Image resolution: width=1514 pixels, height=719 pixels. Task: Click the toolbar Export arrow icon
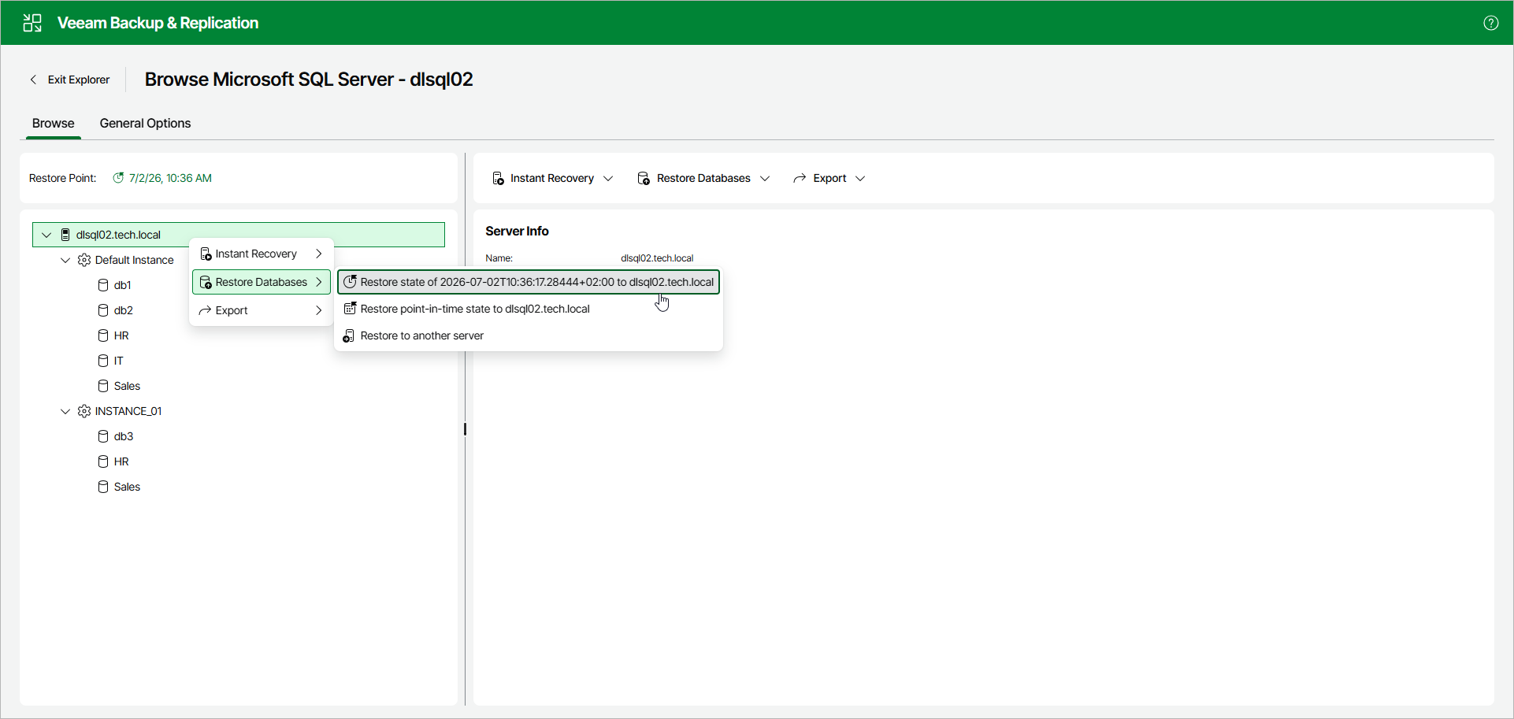(x=800, y=179)
